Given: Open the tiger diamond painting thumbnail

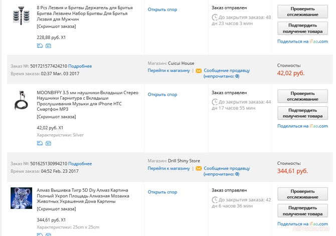Looking at the screenshot, I should 21,198.
